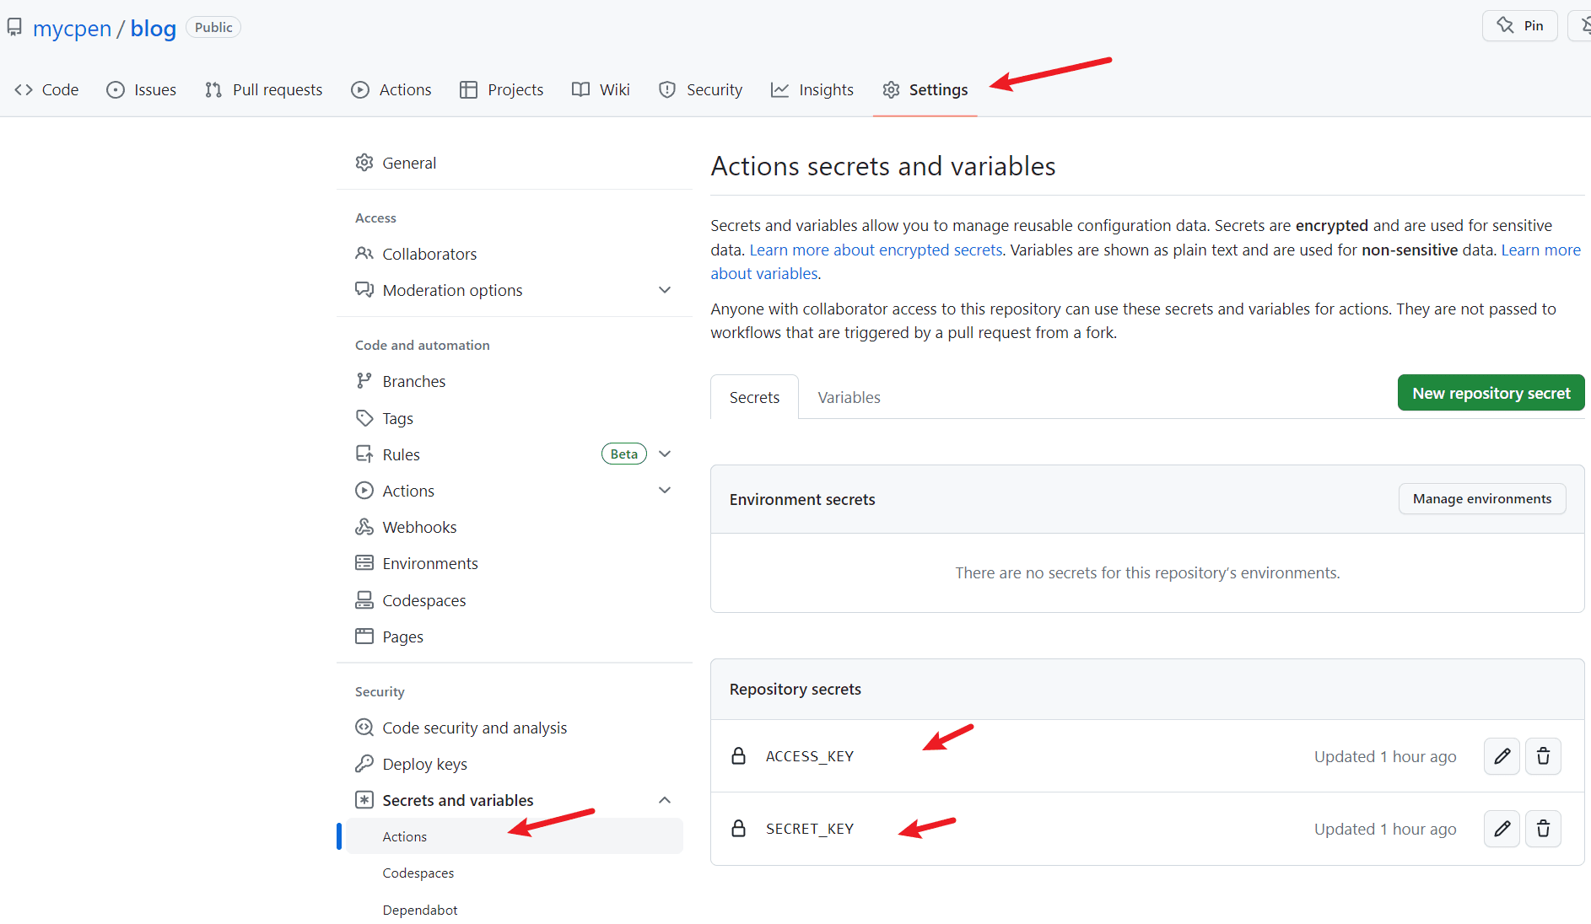Click the Webhooks icon in sidebar
The height and width of the screenshot is (924, 1591).
pyautogui.click(x=364, y=527)
